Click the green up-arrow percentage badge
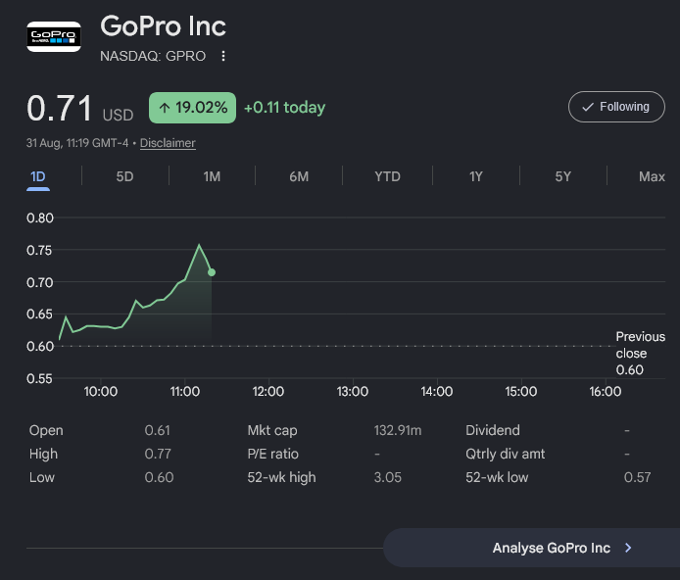Screen dimensions: 680x580 pyautogui.click(x=193, y=108)
